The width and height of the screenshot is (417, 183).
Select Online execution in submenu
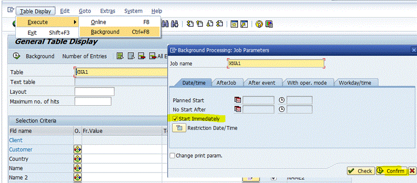[x=120, y=22]
